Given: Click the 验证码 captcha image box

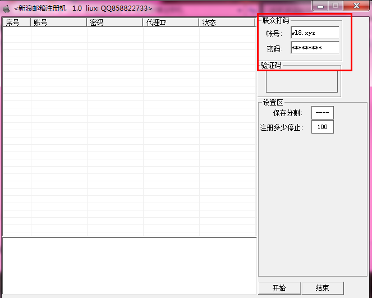Looking at the screenshot, I should tap(302, 81).
